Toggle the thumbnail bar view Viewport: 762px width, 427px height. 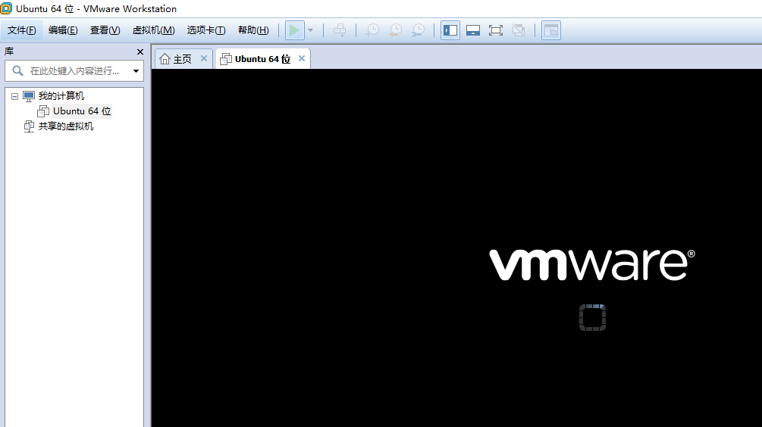tap(473, 30)
